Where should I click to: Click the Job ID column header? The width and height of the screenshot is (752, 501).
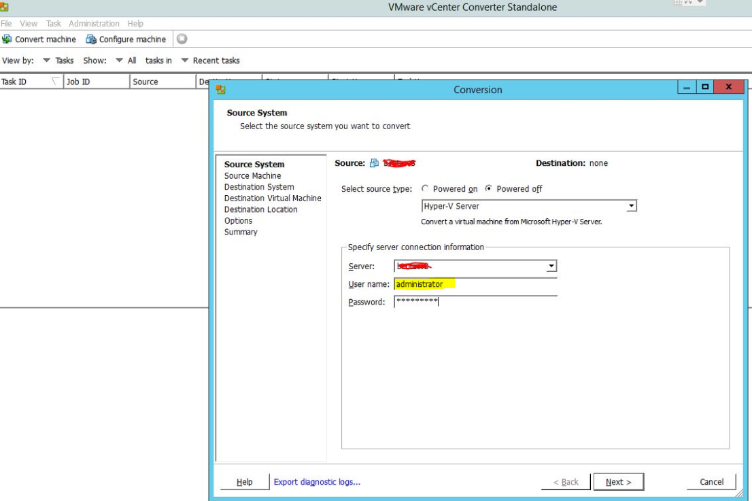coord(97,82)
